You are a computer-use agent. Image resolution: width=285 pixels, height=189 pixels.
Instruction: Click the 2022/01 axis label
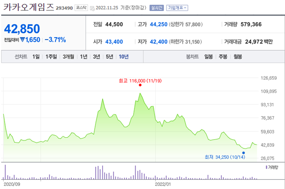point(163,184)
